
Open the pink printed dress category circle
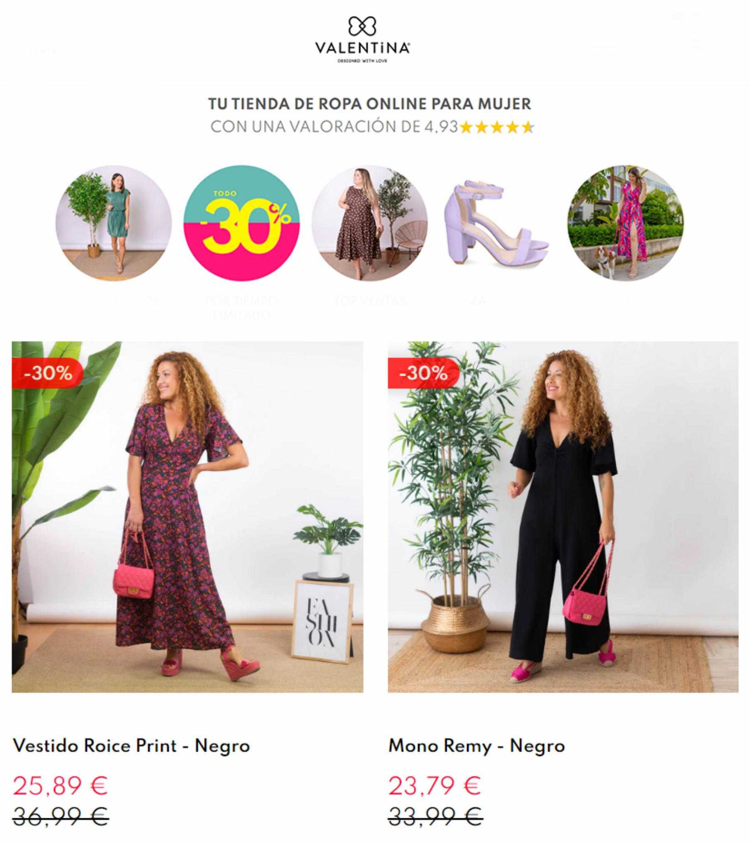[x=625, y=223]
